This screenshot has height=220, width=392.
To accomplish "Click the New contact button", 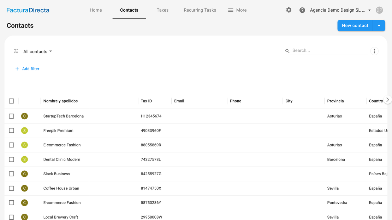I will click(355, 26).
